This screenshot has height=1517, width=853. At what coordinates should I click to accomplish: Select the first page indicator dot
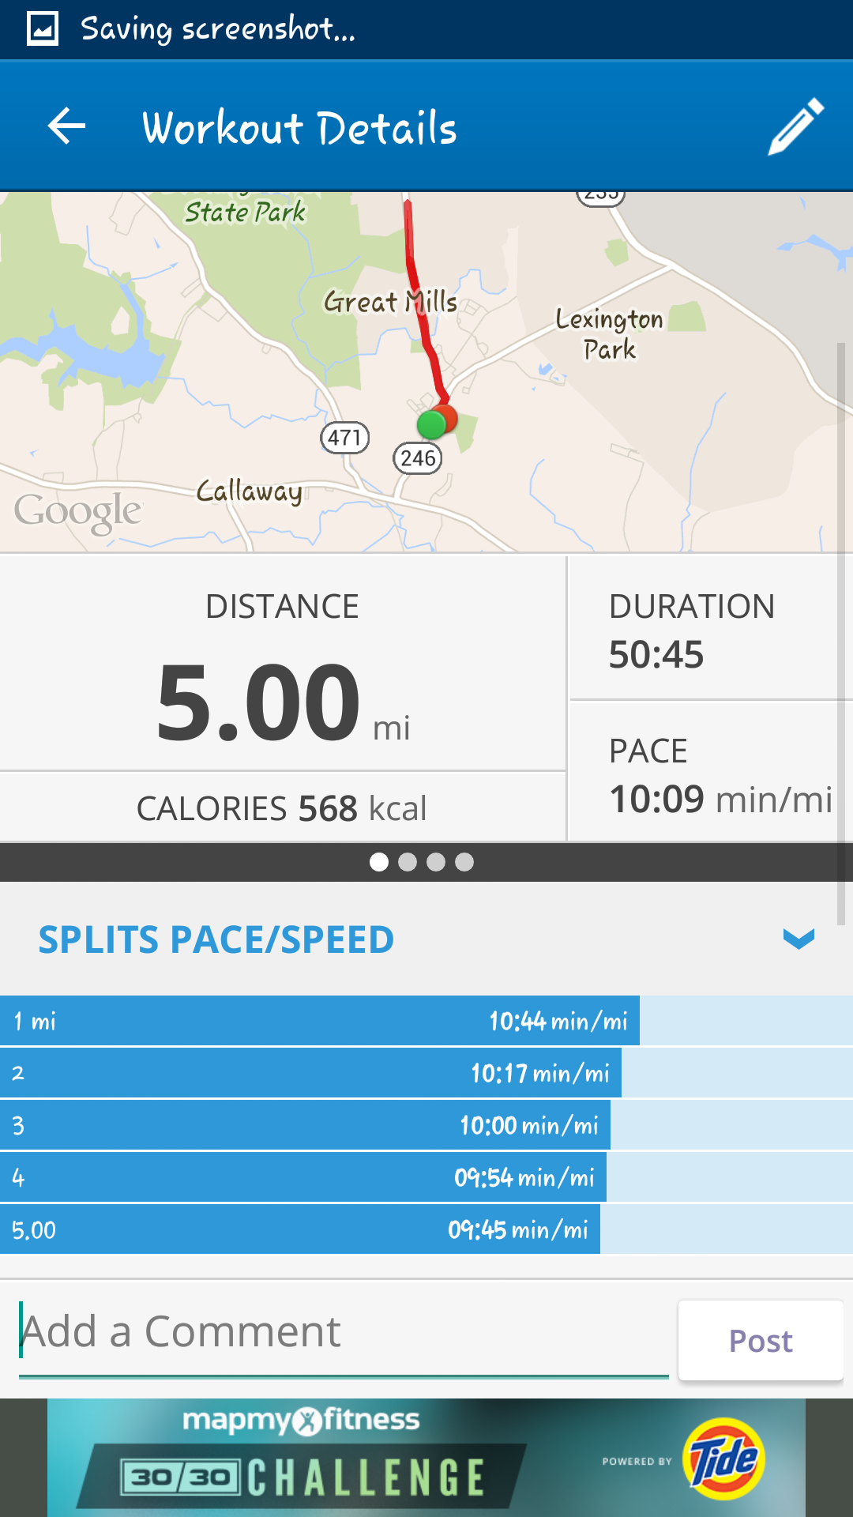coord(379,862)
